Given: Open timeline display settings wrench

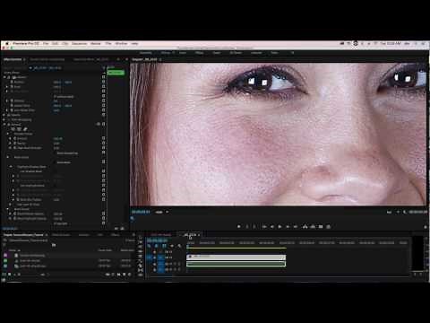Looking at the screenshot, I should [179, 246].
